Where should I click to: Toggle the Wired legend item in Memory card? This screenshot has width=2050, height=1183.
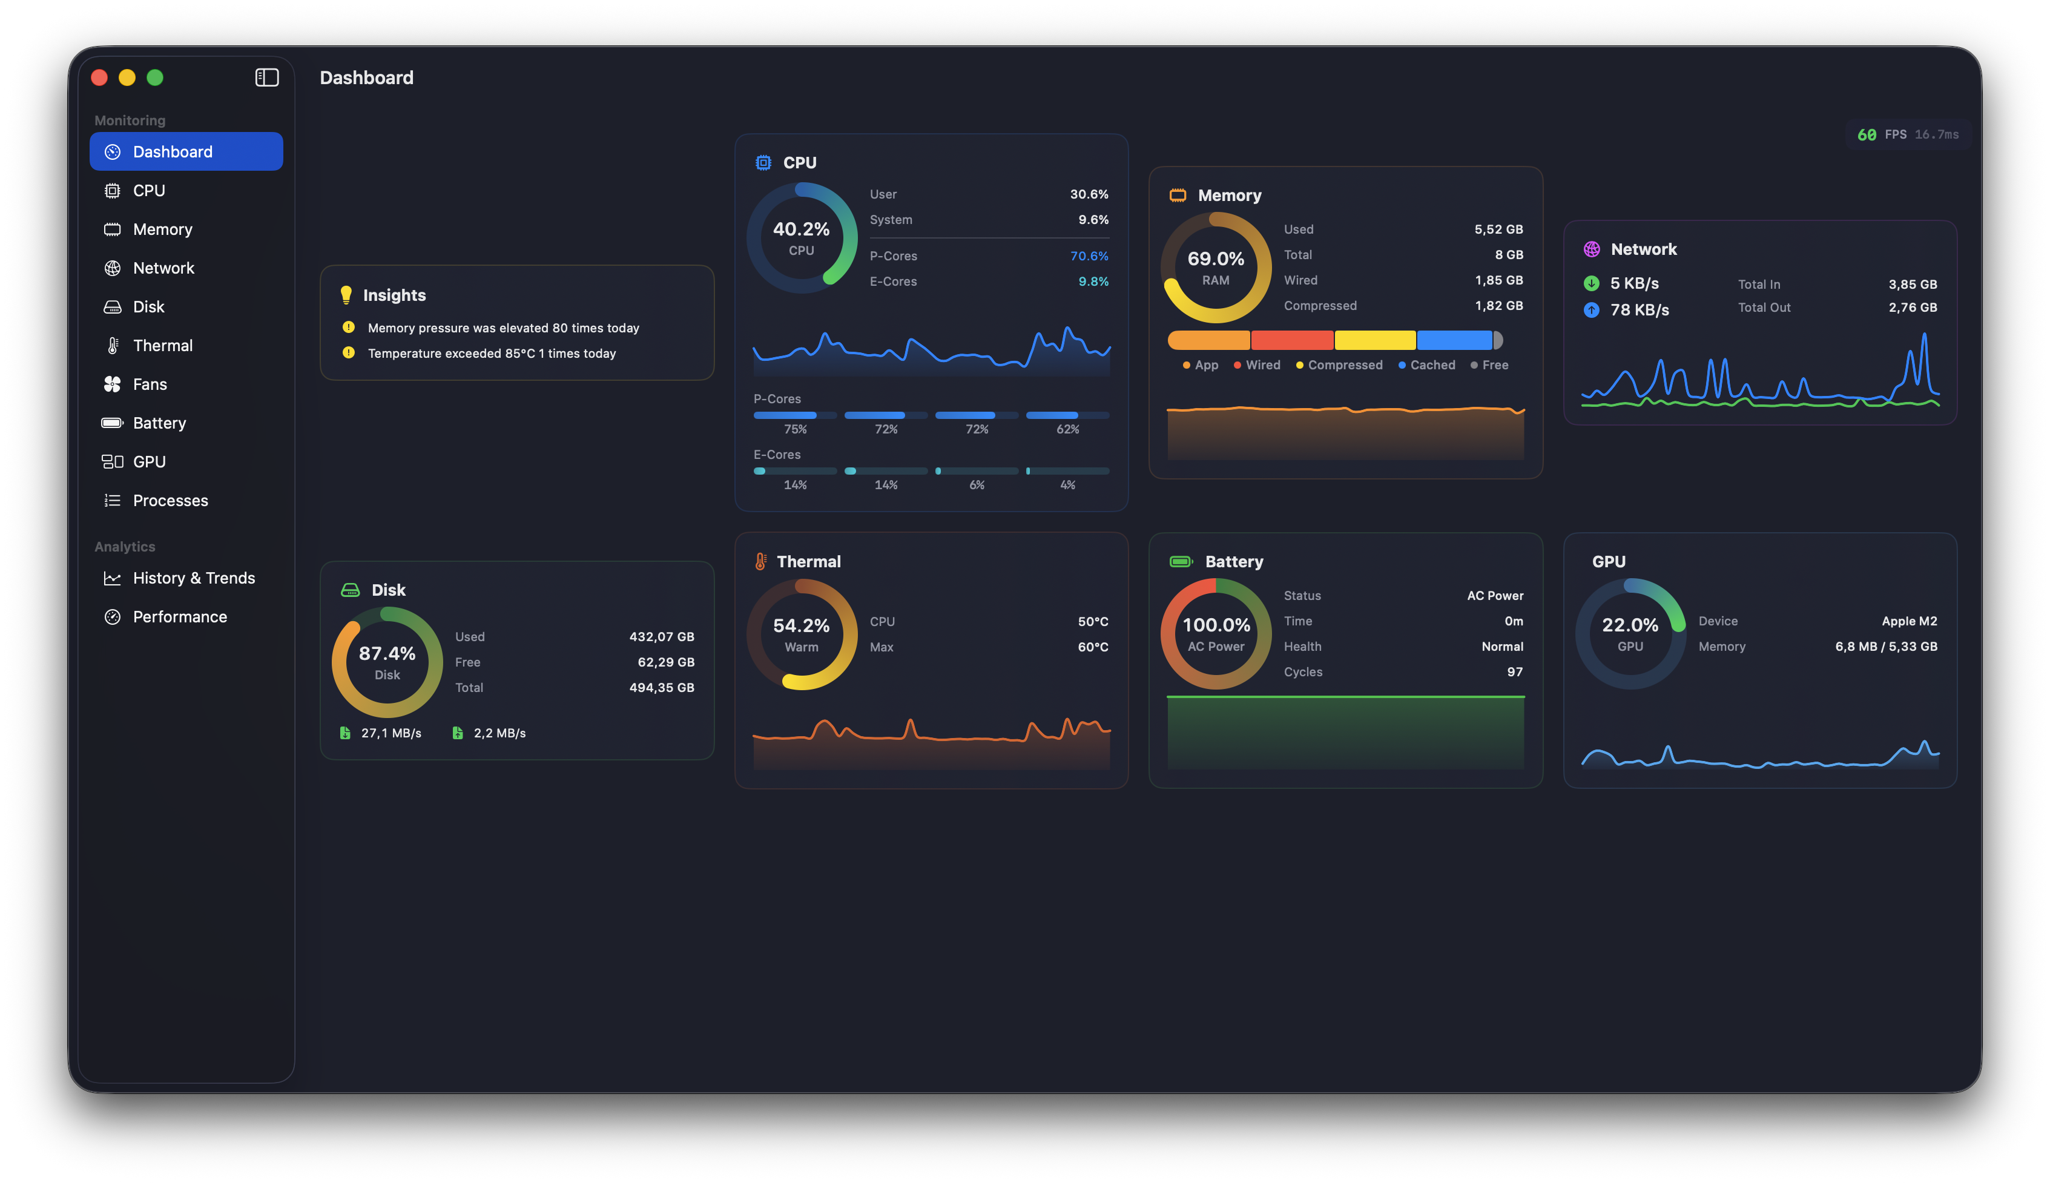click(1257, 365)
